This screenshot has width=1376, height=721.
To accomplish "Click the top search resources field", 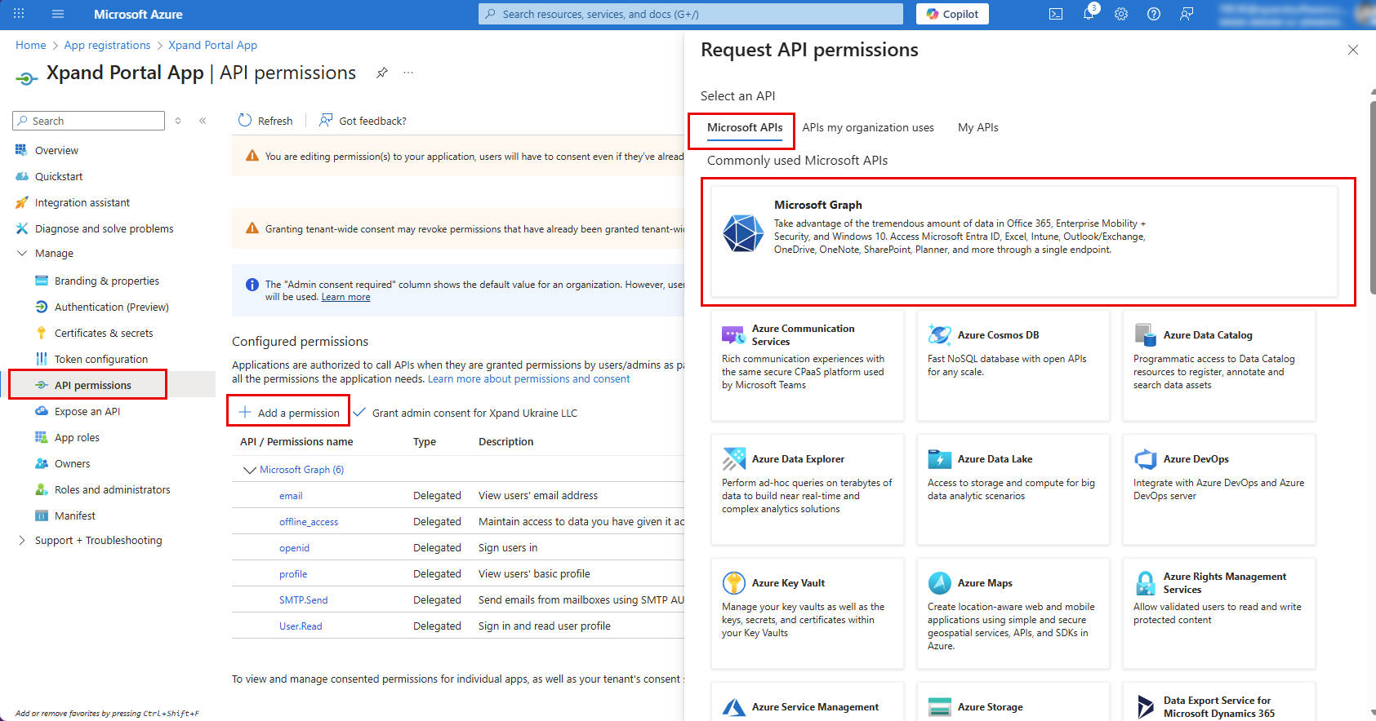I will point(690,14).
